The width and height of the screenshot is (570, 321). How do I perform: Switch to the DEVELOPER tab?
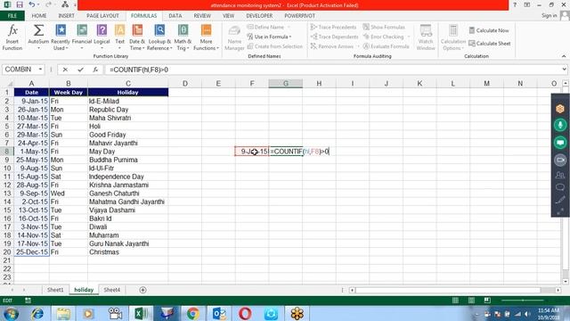click(x=259, y=16)
